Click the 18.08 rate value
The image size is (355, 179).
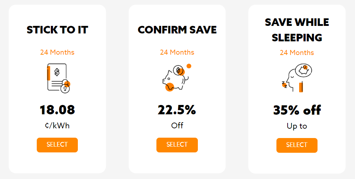pos(57,110)
